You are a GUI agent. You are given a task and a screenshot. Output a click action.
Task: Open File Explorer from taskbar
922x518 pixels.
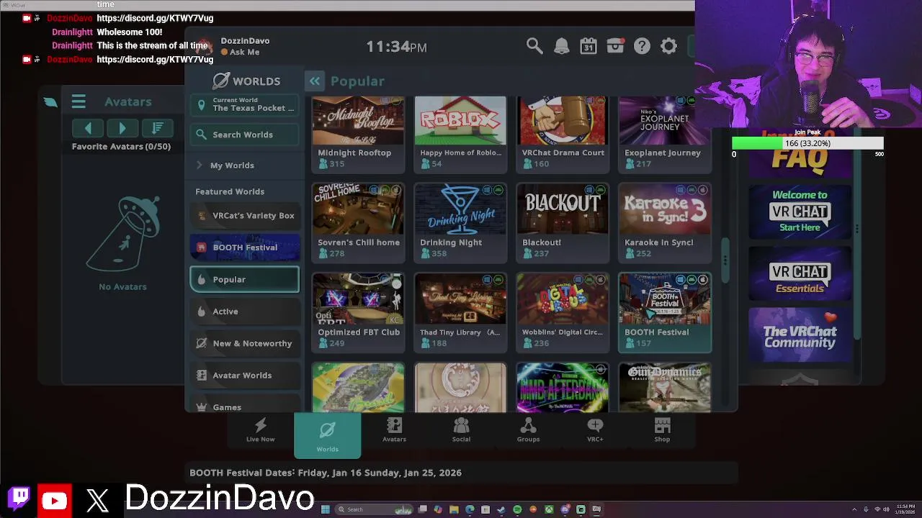[x=454, y=509]
